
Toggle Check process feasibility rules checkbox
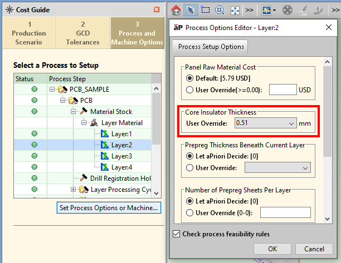point(177,234)
